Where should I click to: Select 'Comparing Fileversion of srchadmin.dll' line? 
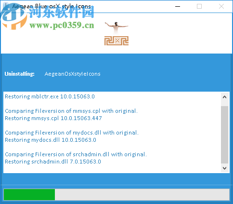tap(76, 154)
